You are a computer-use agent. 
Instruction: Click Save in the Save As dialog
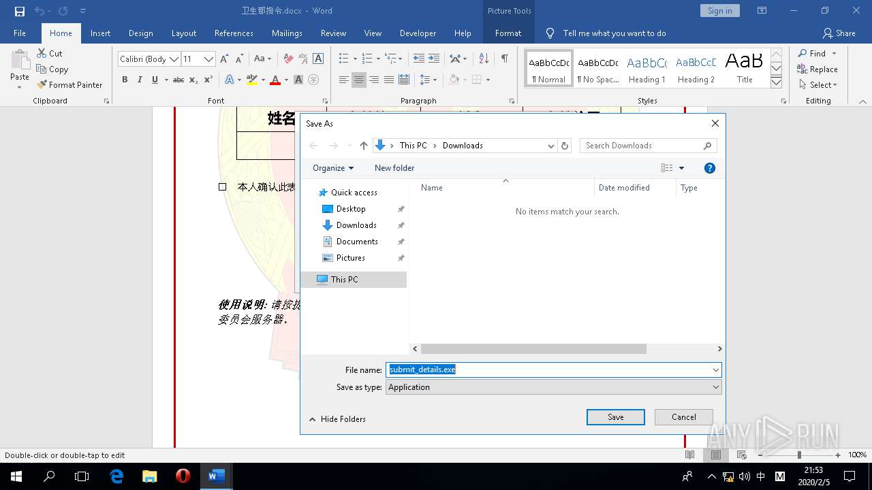(615, 417)
